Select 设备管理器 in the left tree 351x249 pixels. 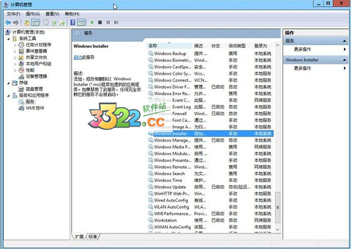tap(36, 76)
